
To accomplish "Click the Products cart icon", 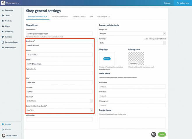I will click(x=3, y=21).
